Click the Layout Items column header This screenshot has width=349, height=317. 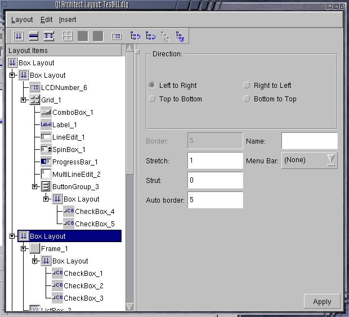point(65,51)
